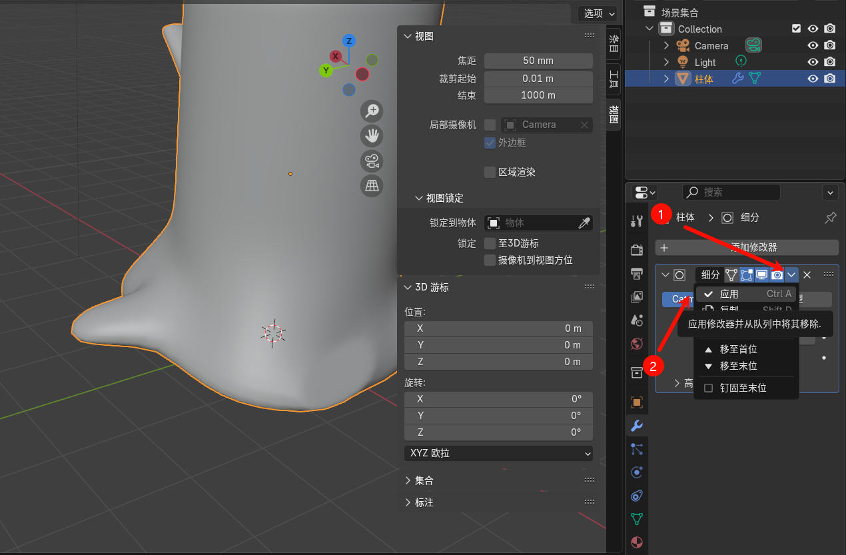Image resolution: width=846 pixels, height=555 pixels.
Task: Click the pan hand icon in viewport
Action: coord(372,136)
